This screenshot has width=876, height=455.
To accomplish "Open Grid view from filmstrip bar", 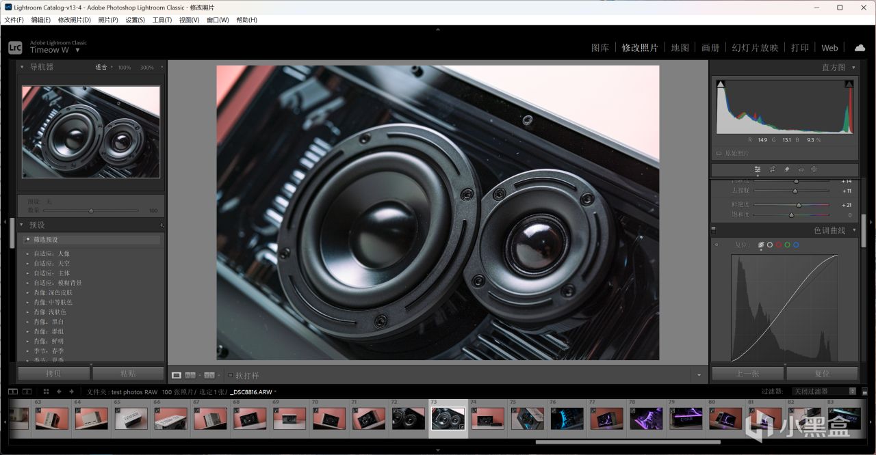I will point(46,391).
